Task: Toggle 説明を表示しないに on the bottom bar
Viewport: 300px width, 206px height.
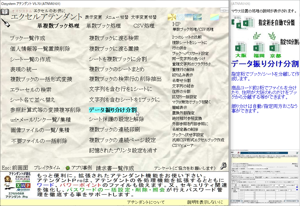Action: pyautogui.click(x=205, y=202)
